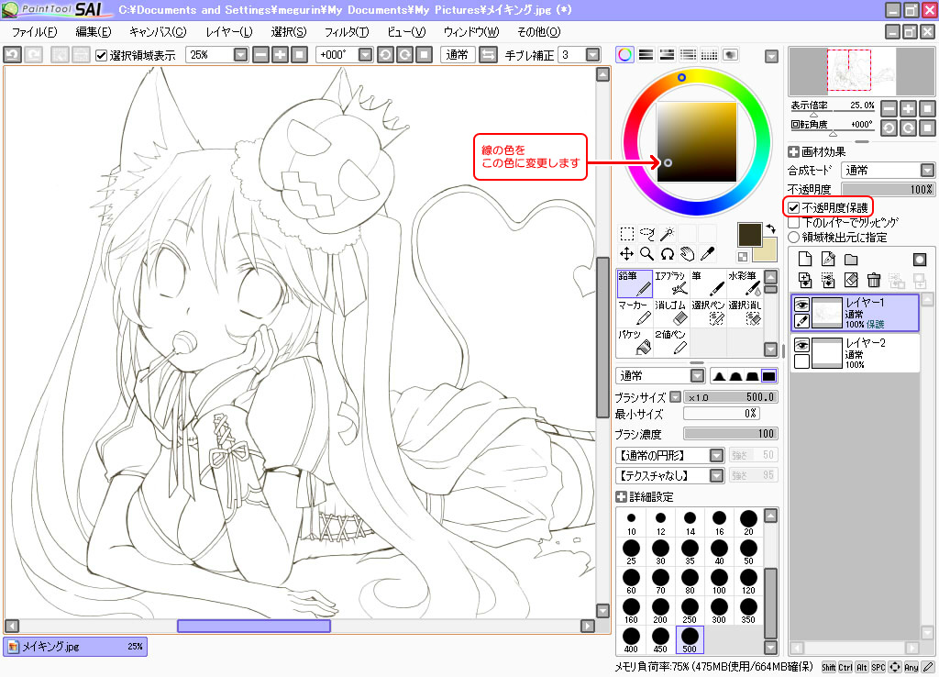
Task: Choose the magic wand tool
Action: click(x=668, y=234)
